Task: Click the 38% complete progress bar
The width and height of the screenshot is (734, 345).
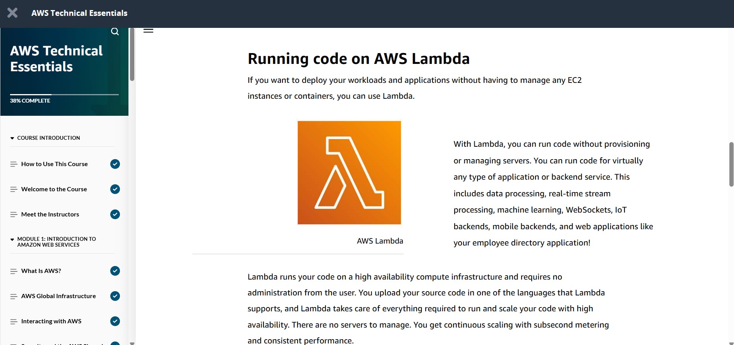Action: (64, 94)
